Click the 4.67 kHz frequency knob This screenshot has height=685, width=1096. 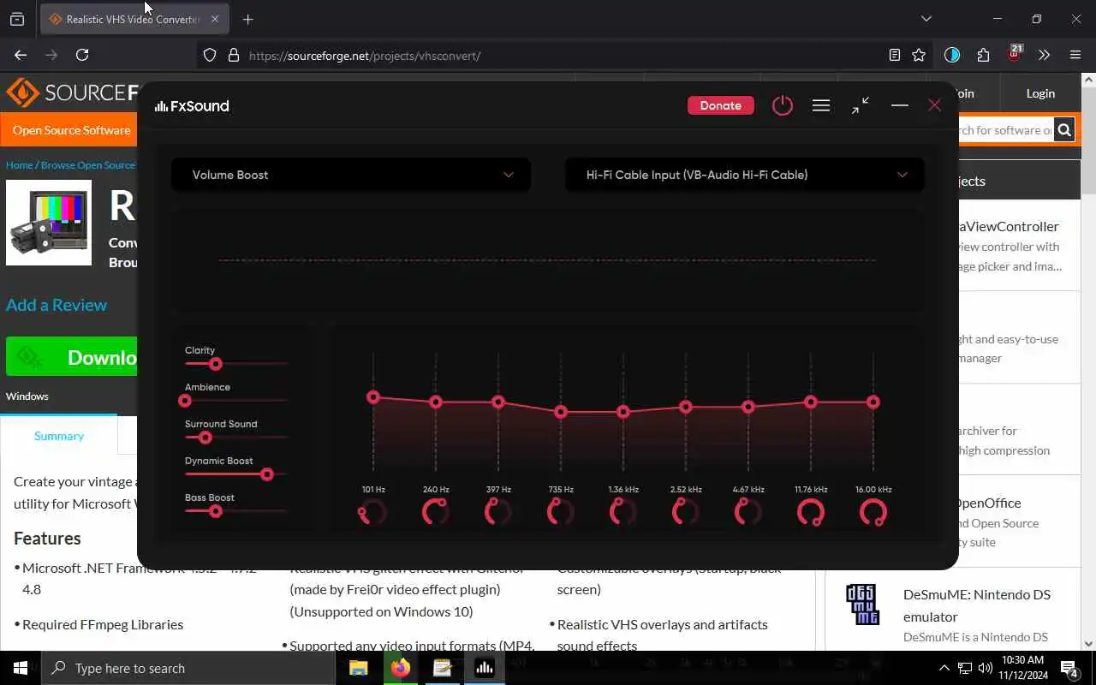pyautogui.click(x=748, y=513)
